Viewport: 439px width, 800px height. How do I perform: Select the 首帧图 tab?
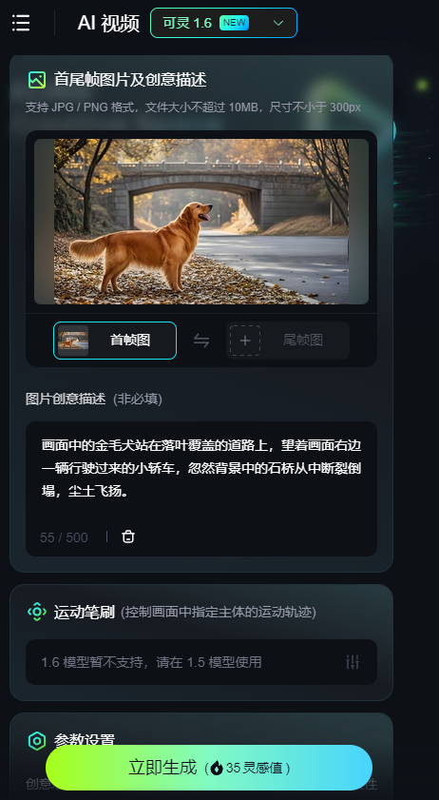pos(115,341)
